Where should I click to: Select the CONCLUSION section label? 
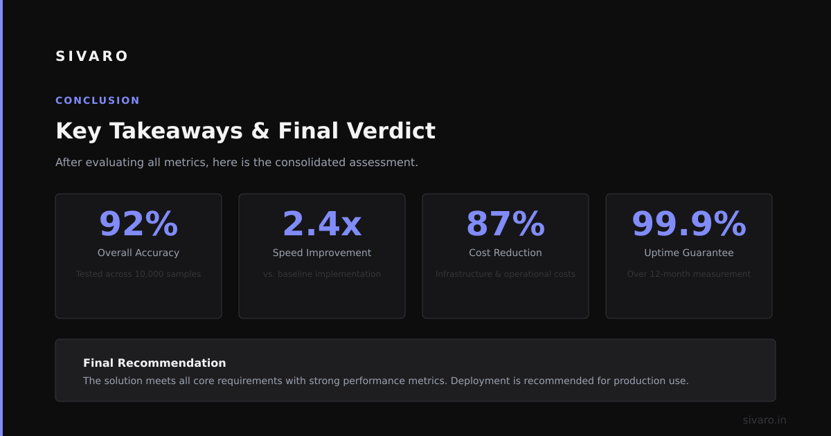98,100
